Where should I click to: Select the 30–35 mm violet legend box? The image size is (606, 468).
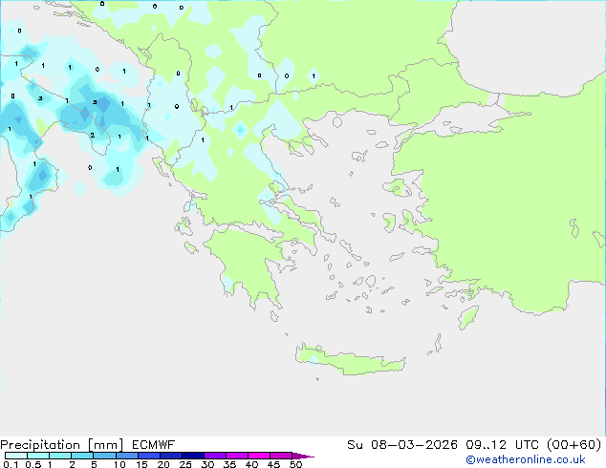215,456
